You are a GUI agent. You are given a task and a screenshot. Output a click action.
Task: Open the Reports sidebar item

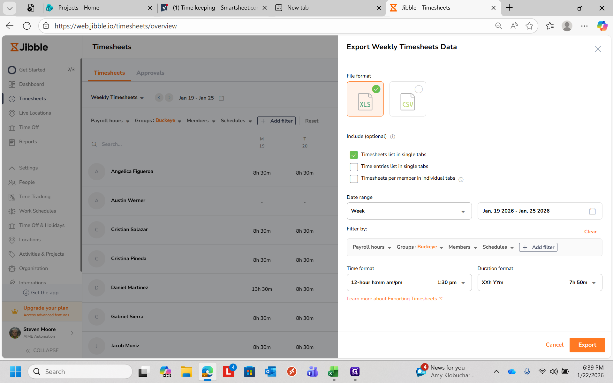click(28, 142)
